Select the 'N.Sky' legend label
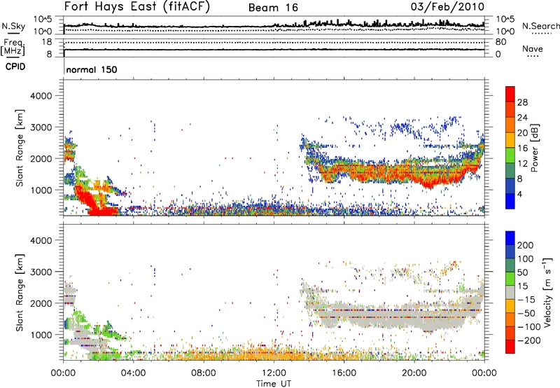560x388 pixels. coord(13,26)
